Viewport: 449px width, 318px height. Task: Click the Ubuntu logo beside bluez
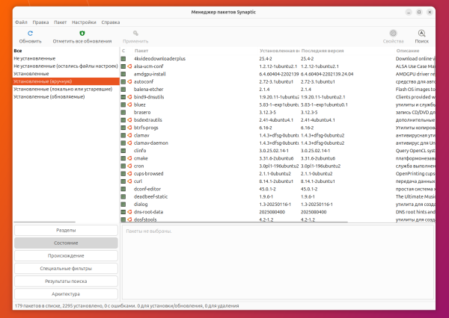[129, 105]
